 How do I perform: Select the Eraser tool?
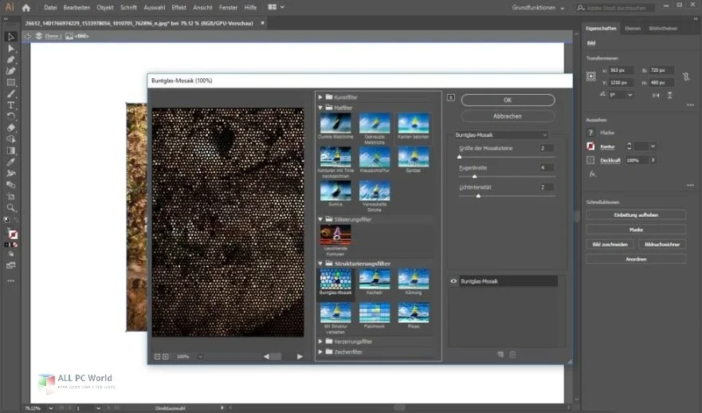coord(11,128)
